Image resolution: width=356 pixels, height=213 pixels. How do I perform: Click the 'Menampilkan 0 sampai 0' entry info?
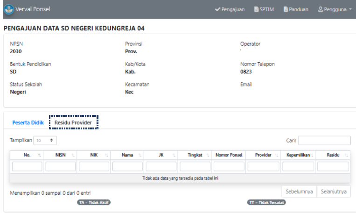[50, 193]
